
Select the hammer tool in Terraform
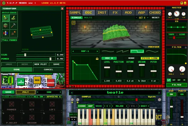(13, 25)
